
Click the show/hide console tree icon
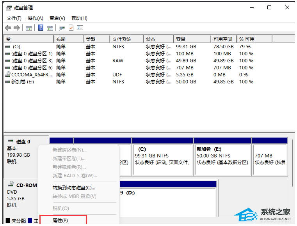(29, 28)
